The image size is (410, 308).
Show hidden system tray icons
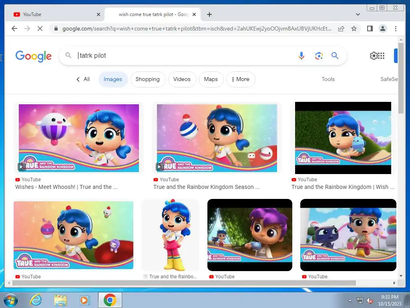350,300
